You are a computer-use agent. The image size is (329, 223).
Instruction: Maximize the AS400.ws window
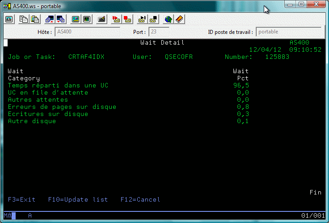tap(301, 4)
